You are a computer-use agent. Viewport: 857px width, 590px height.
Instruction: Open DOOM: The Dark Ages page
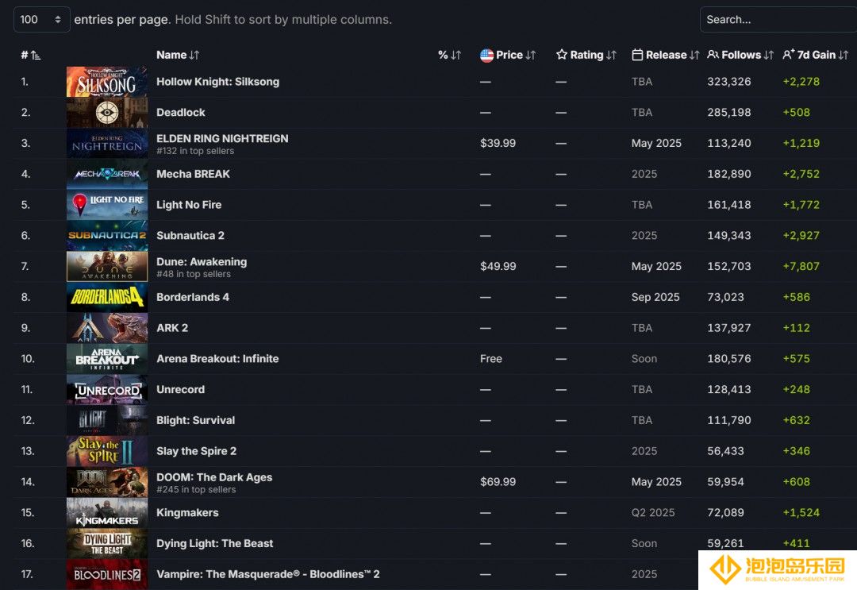(214, 477)
